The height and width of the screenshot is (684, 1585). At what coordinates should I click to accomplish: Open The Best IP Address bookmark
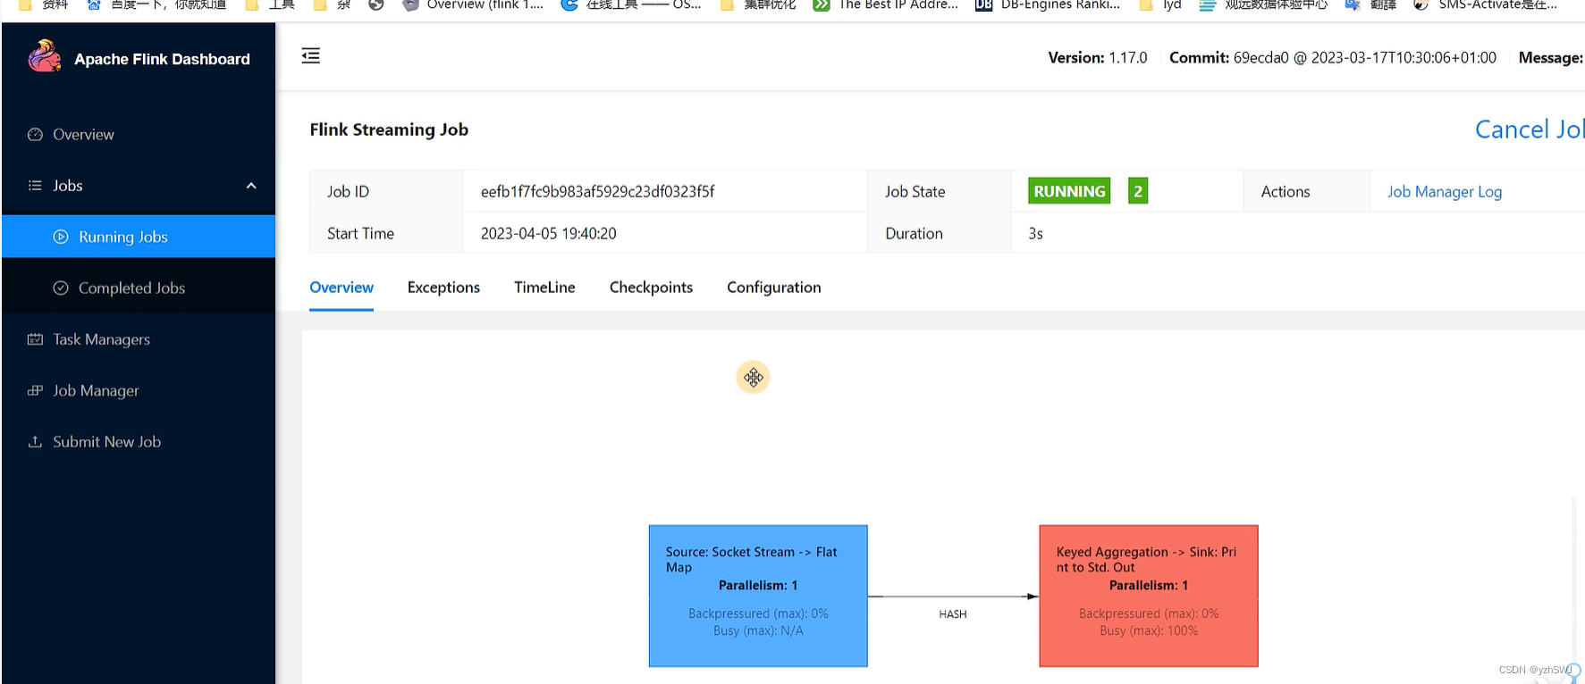pyautogui.click(x=885, y=5)
